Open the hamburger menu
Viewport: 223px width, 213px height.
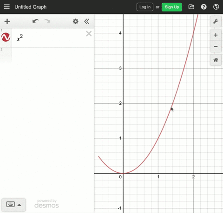(x=7, y=7)
